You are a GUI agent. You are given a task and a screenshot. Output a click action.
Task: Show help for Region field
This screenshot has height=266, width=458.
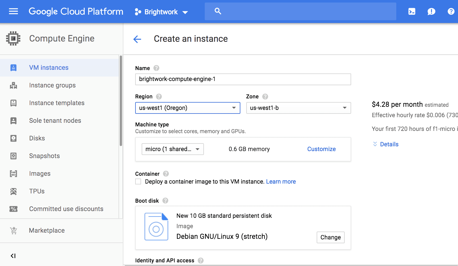(159, 96)
